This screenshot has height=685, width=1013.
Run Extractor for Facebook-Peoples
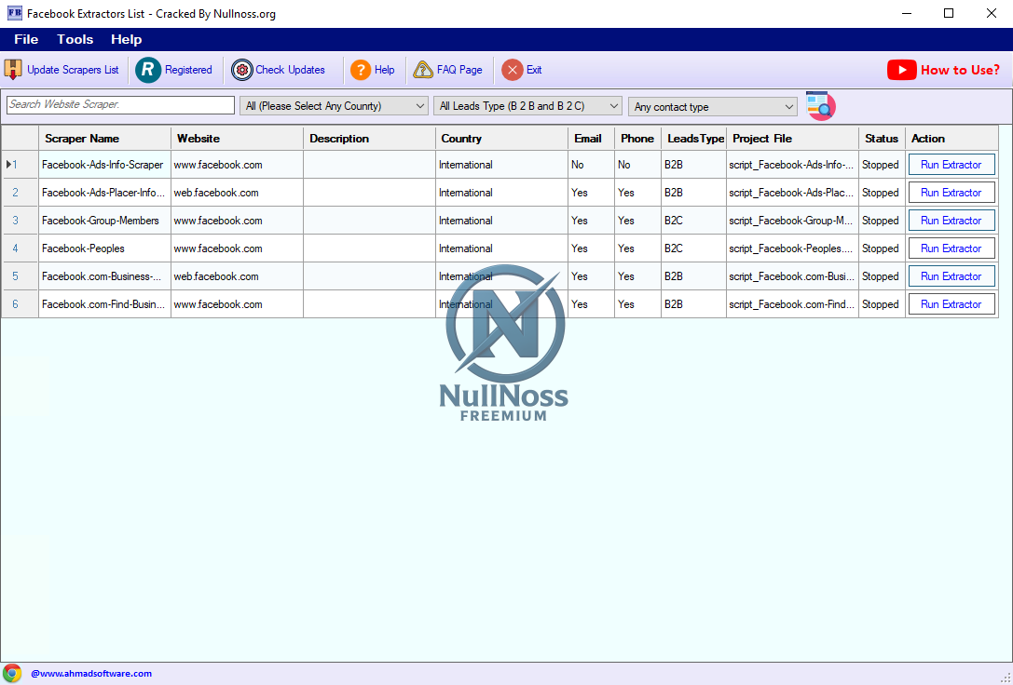coord(951,248)
